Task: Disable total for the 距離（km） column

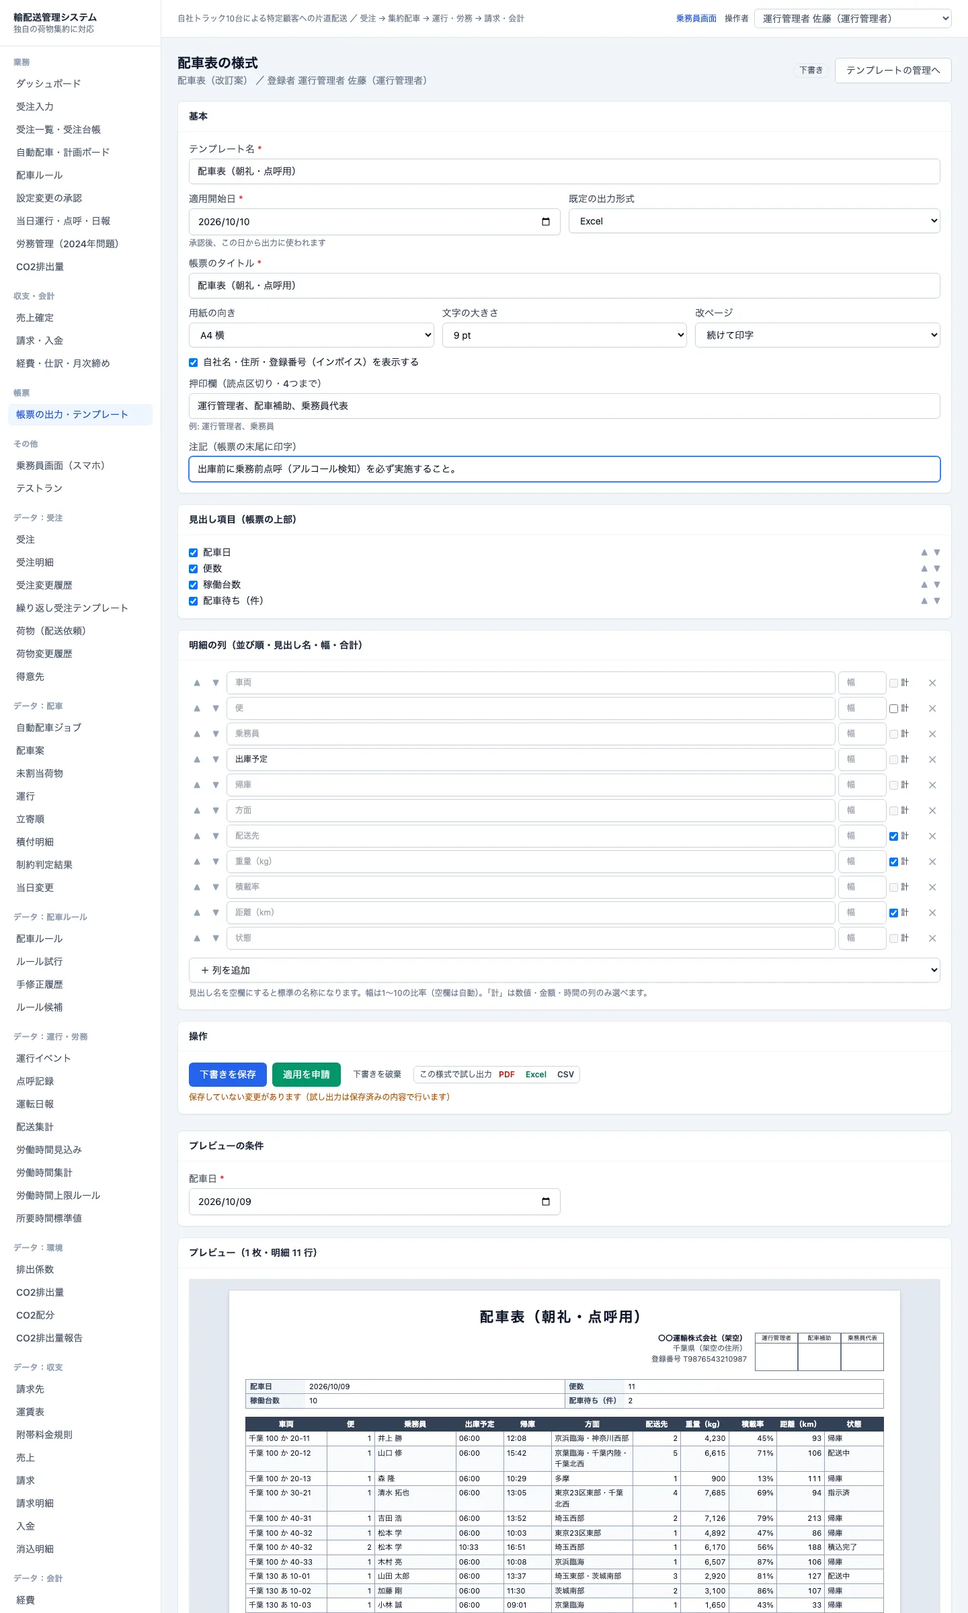Action: coord(893,913)
